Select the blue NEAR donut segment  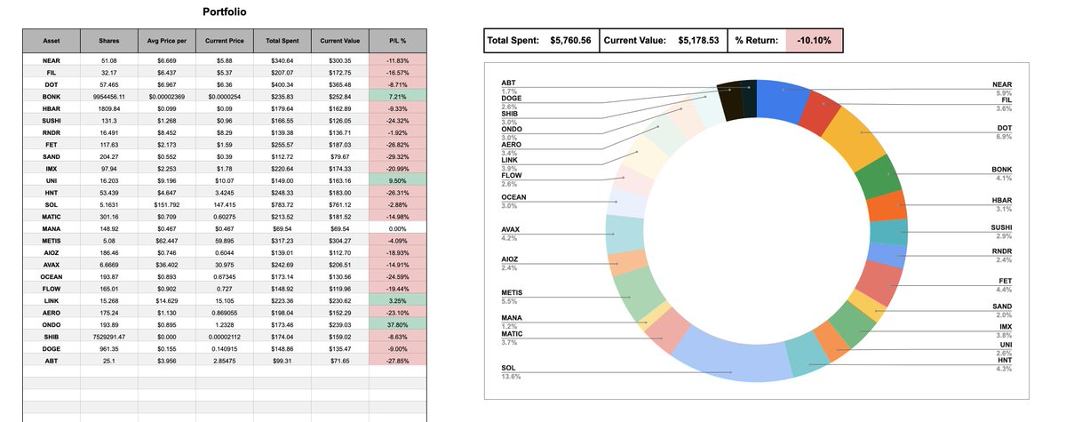[781, 100]
